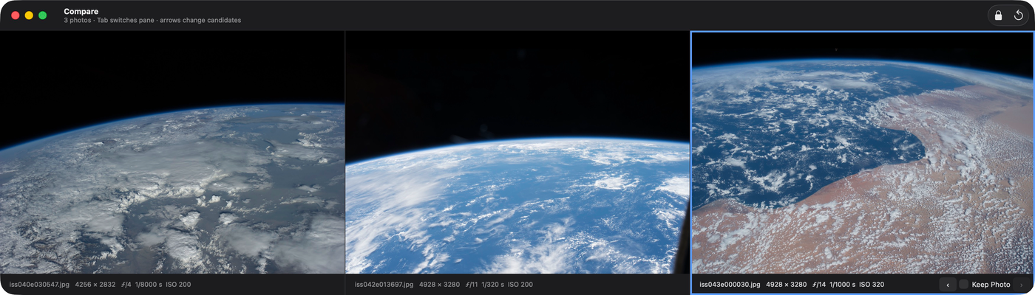This screenshot has height=295, width=1035.
Task: Click the Compare window title
Action: click(x=81, y=11)
